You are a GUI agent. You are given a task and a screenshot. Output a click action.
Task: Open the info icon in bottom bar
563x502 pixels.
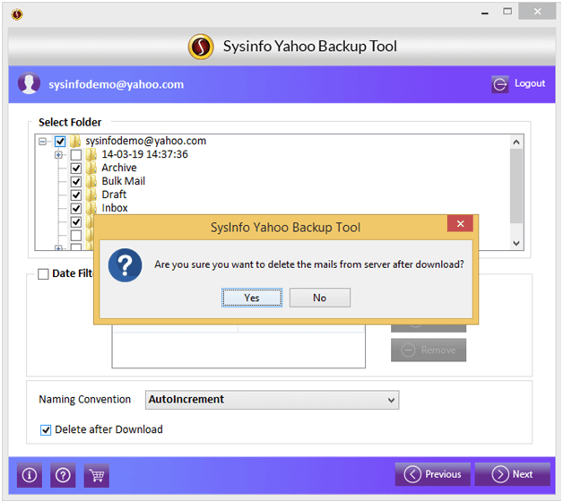click(x=30, y=475)
